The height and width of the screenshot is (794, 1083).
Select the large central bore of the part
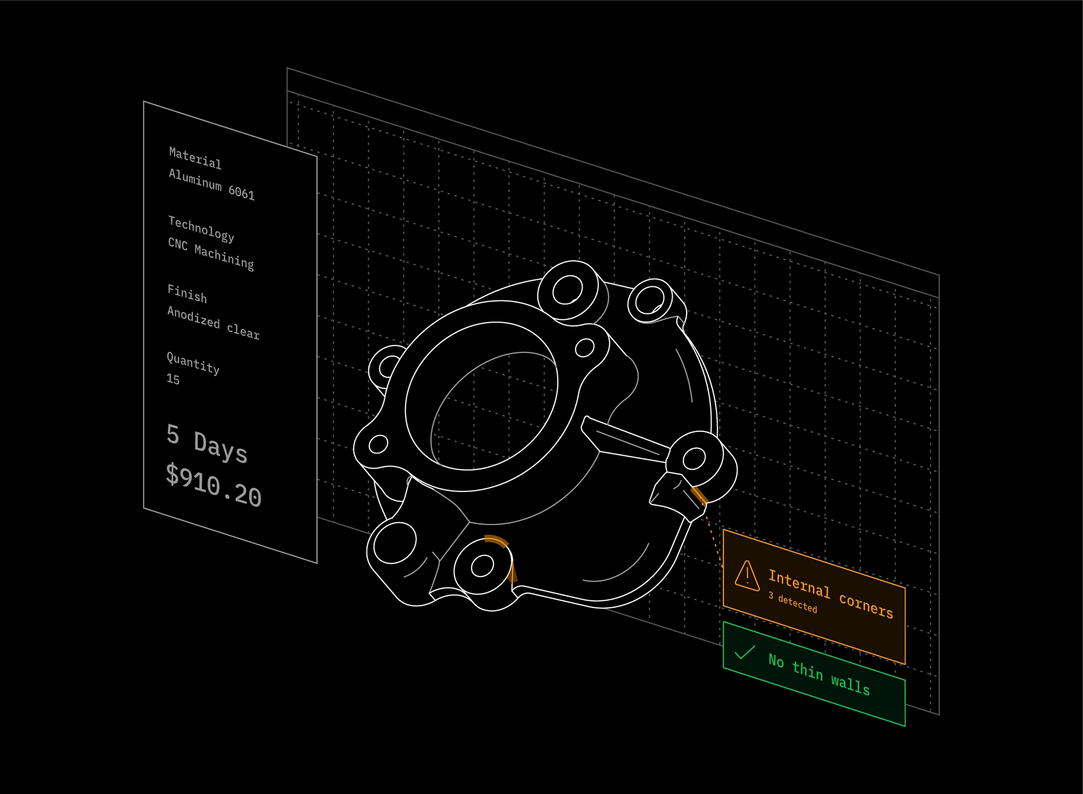point(481,396)
